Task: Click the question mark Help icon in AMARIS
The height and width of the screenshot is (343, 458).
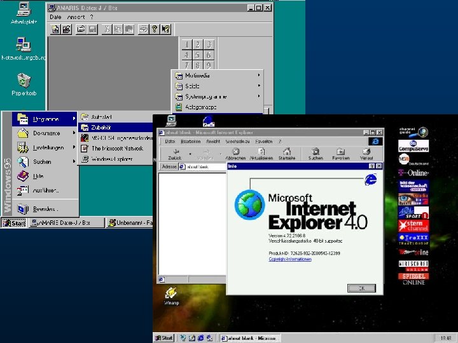Action: pos(154,29)
